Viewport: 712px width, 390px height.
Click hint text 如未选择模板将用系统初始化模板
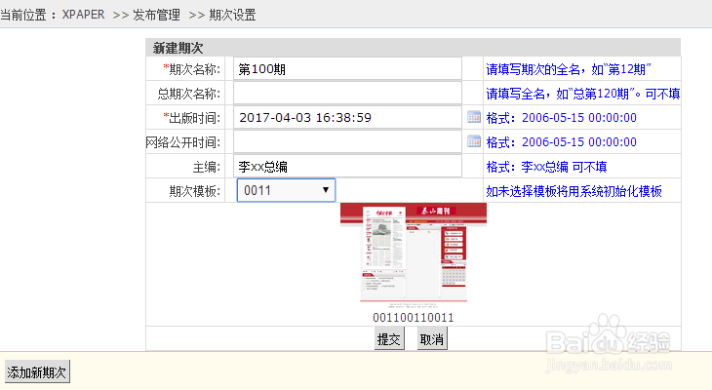(x=574, y=191)
